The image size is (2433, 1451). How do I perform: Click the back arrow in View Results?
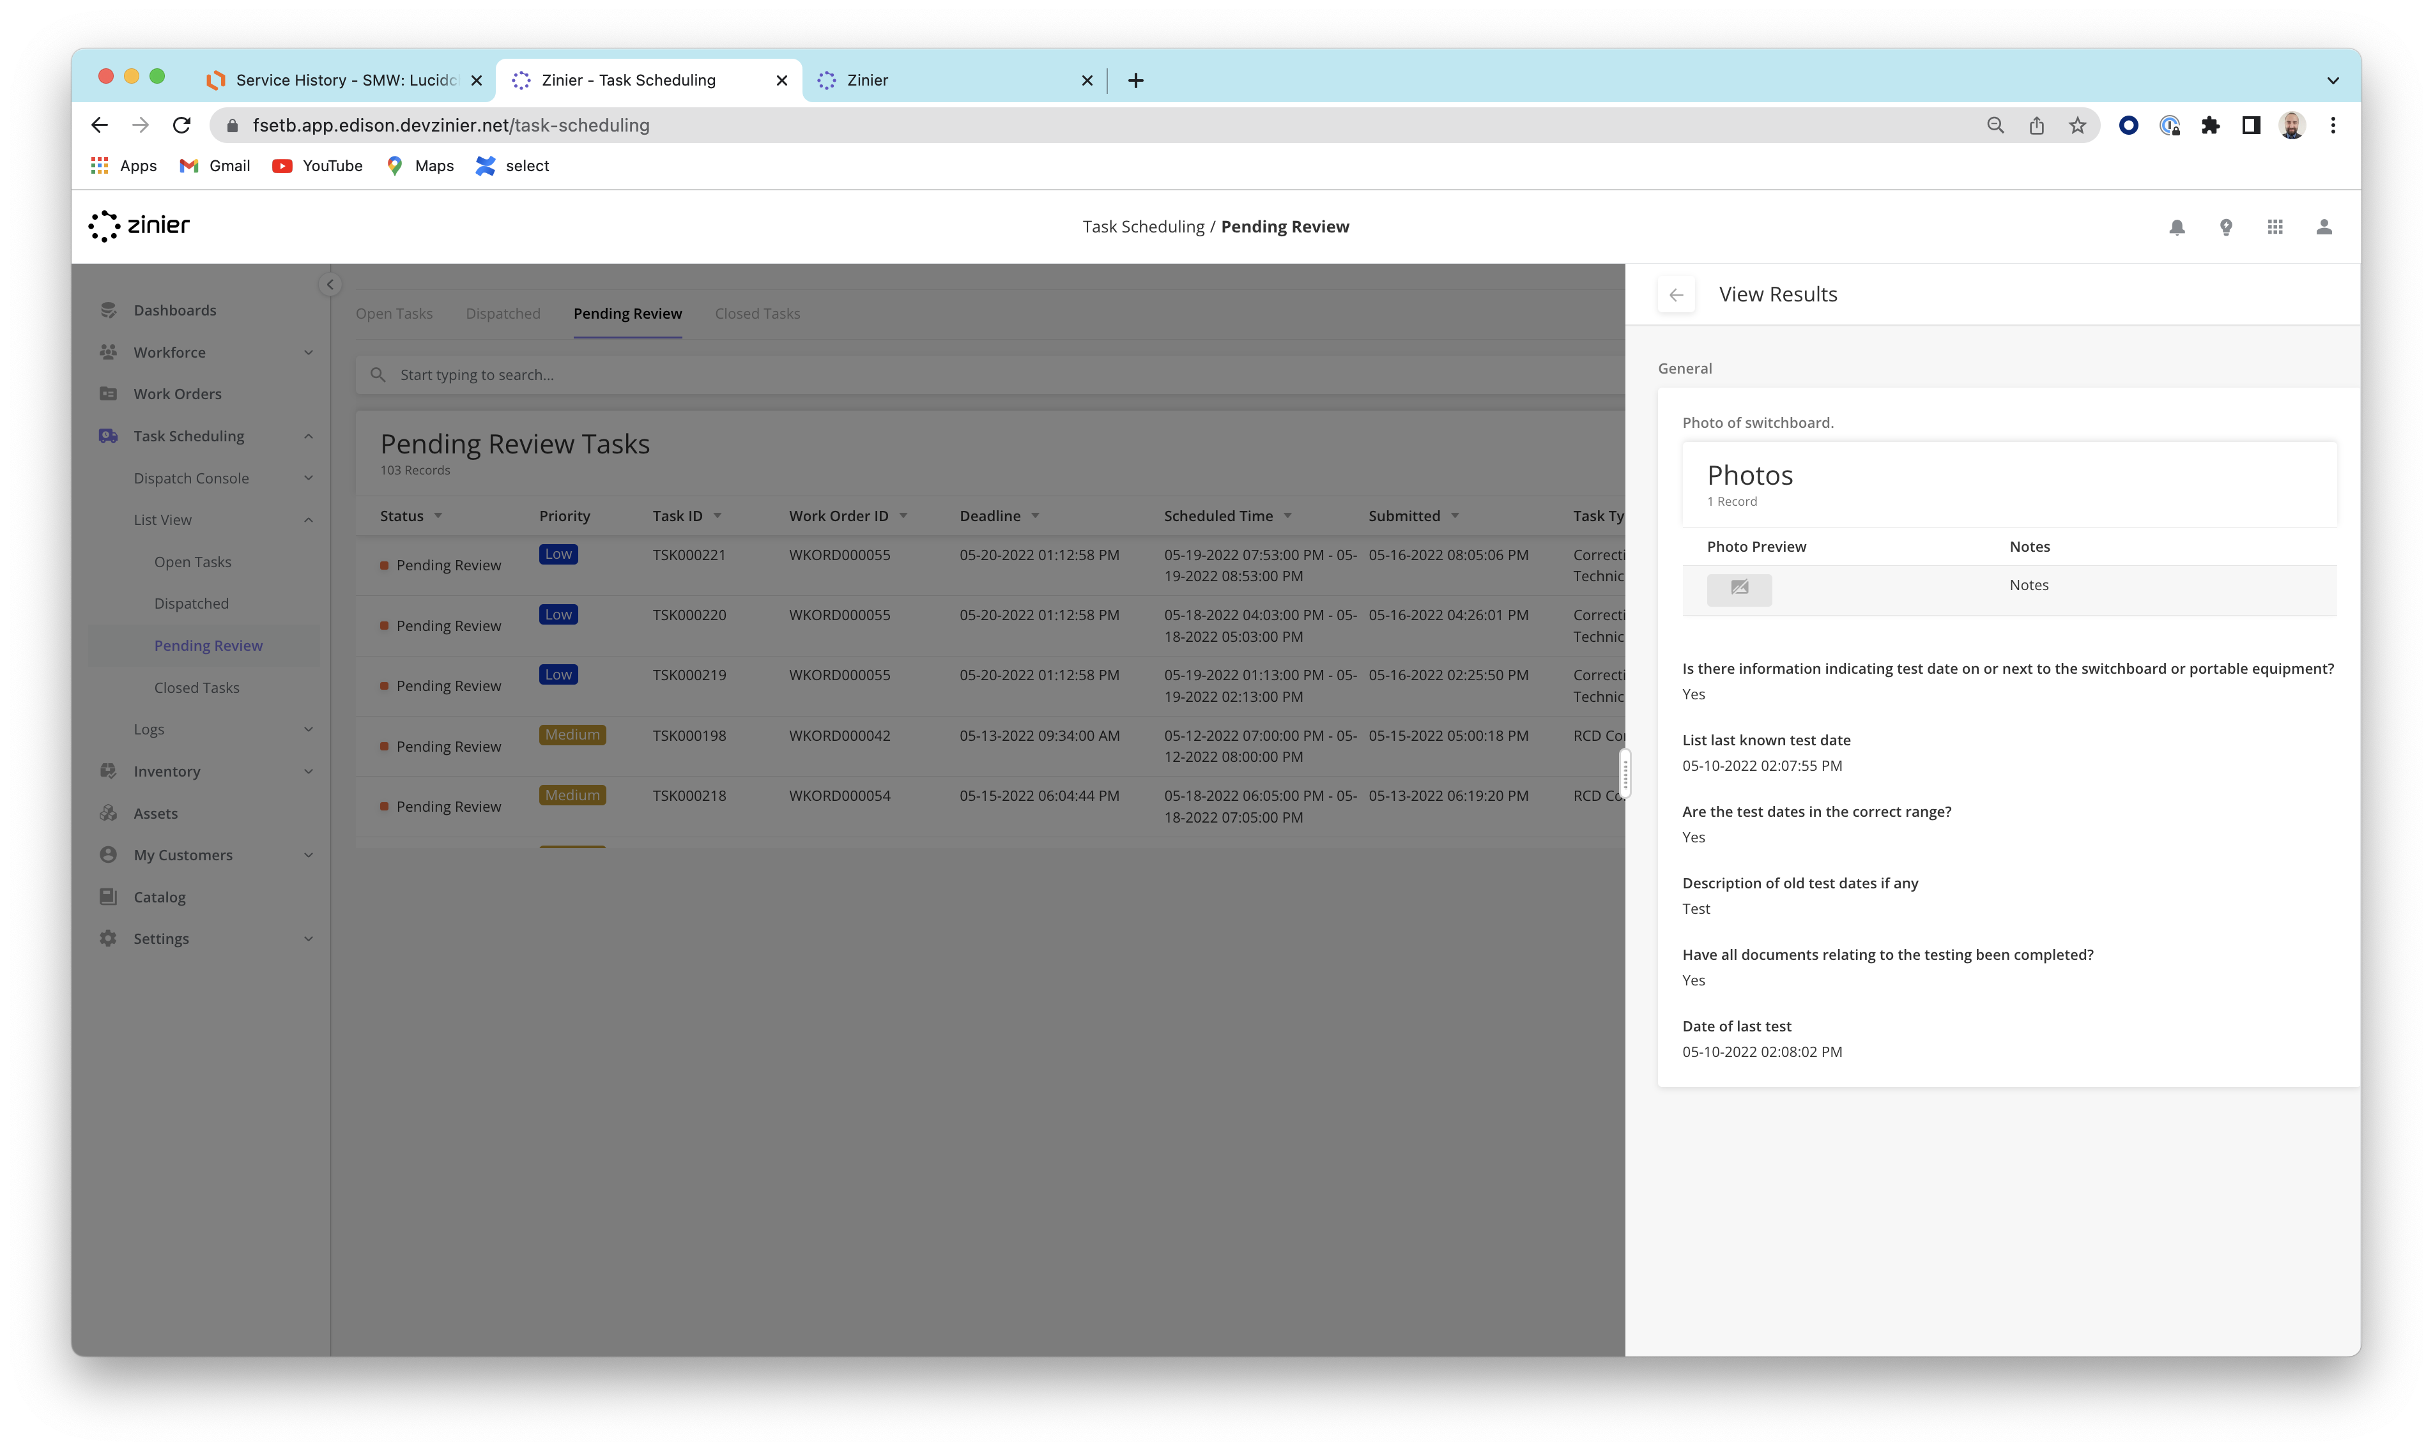pyautogui.click(x=1676, y=294)
